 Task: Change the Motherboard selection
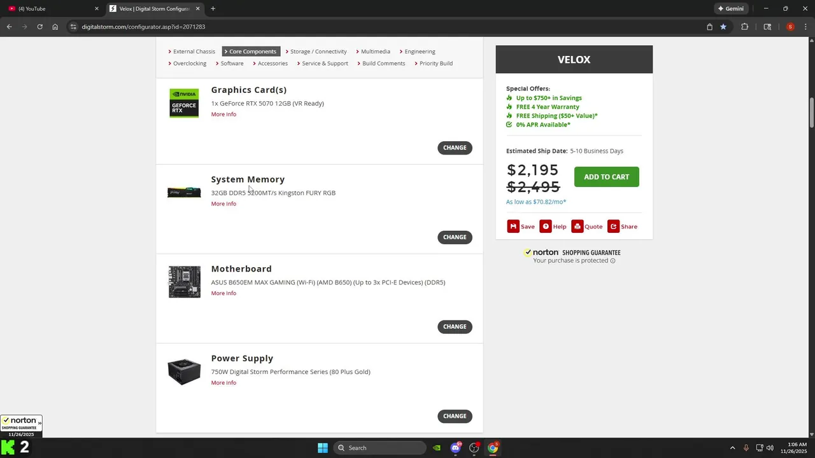[455, 327]
